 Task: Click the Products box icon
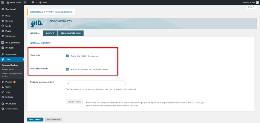tap(3, 48)
